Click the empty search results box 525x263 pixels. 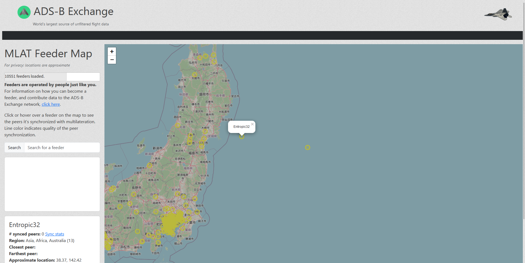pos(52,184)
